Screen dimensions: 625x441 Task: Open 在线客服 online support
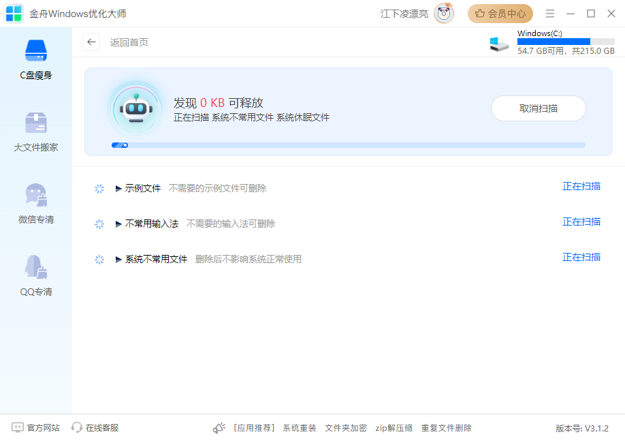[102, 428]
